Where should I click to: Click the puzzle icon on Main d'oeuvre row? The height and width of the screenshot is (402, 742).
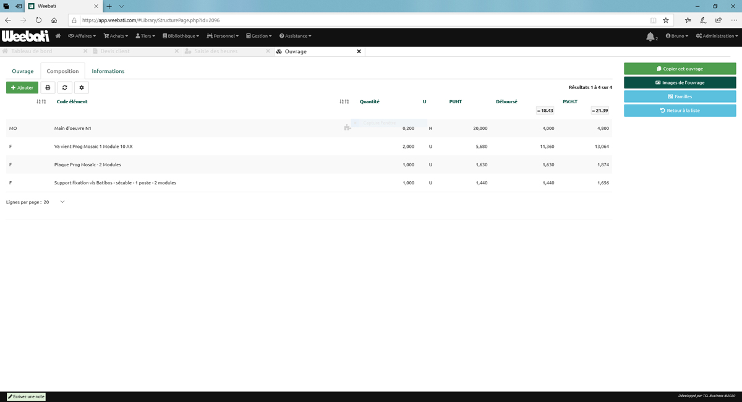[347, 128]
